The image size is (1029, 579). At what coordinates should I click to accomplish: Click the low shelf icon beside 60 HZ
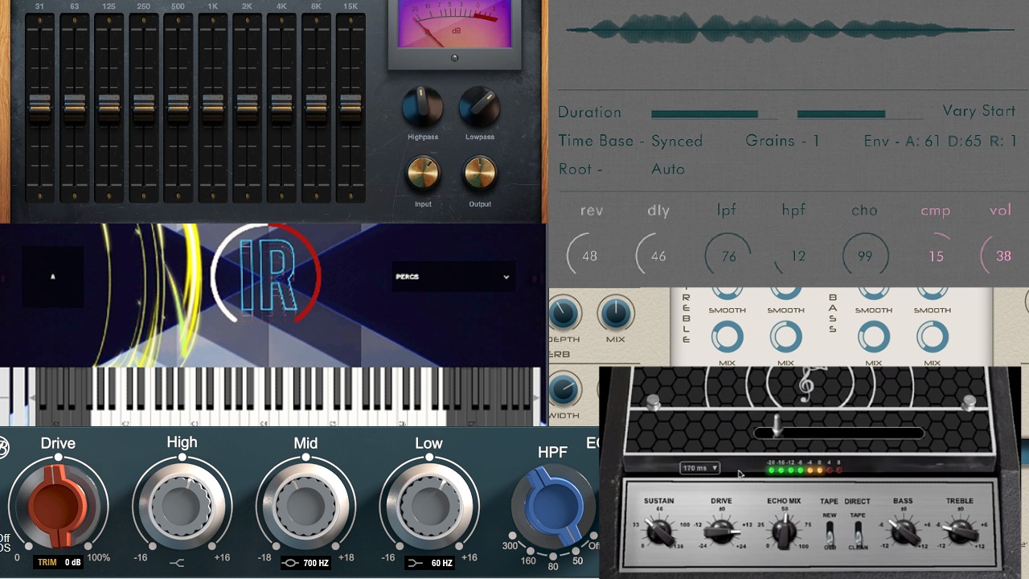point(416,563)
